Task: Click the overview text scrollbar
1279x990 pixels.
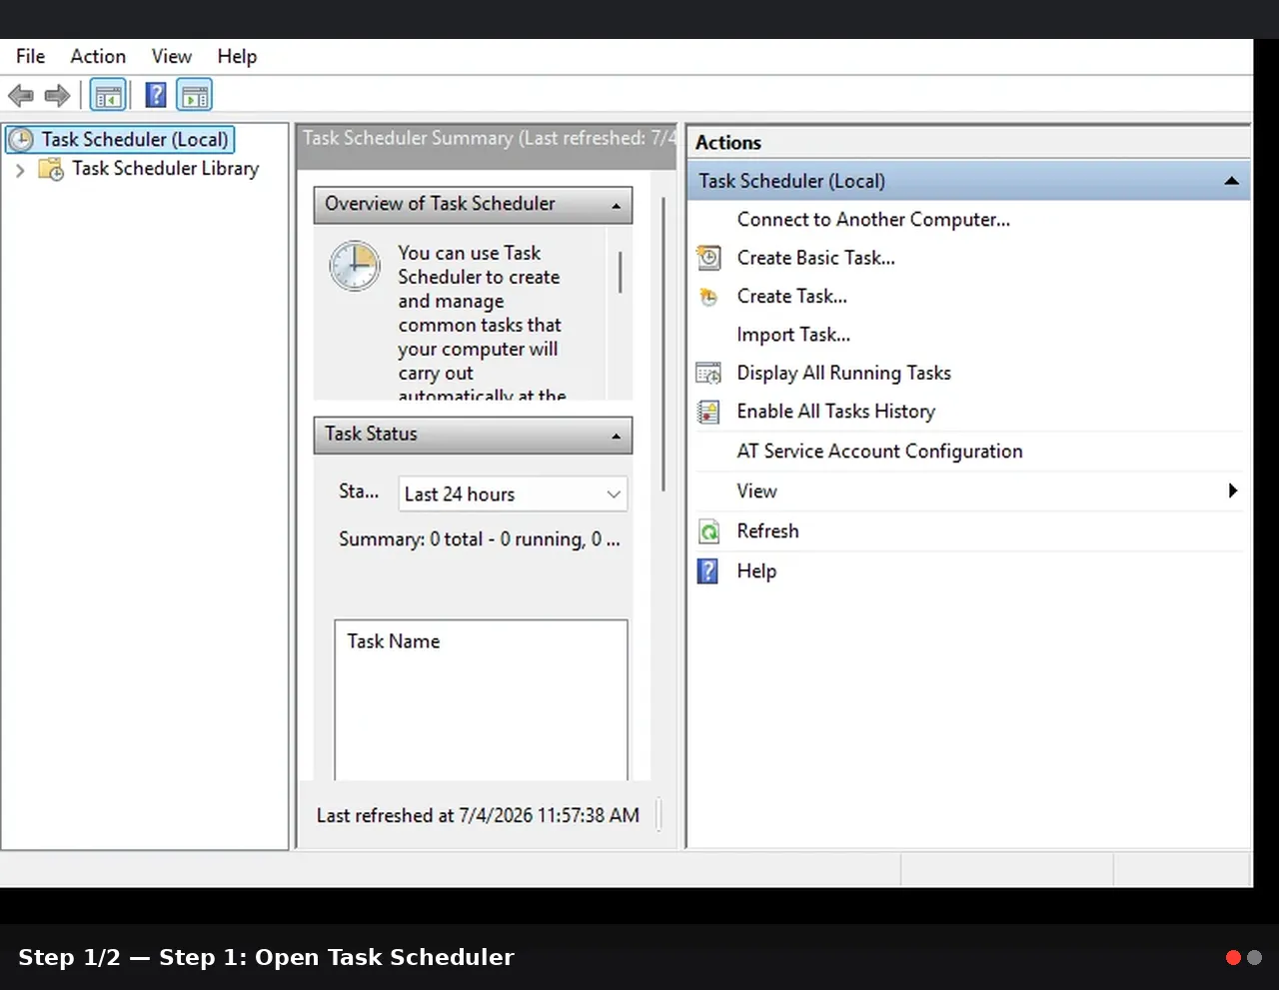Action: 621,272
